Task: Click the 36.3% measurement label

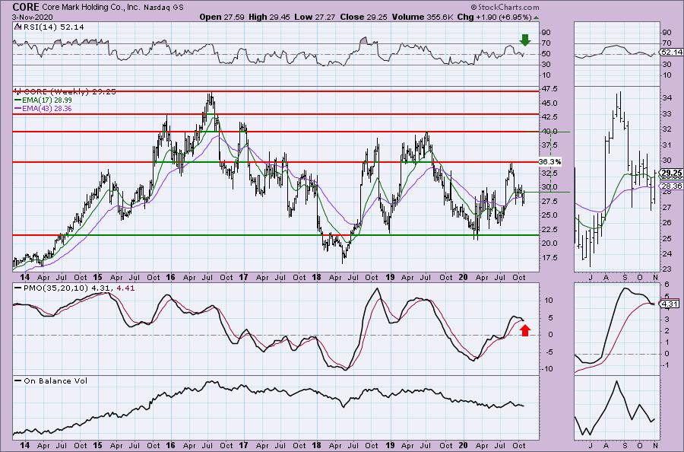Action: (x=550, y=161)
